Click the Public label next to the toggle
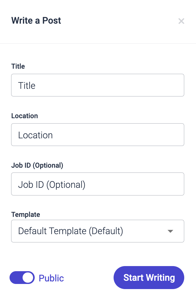The height and width of the screenshot is (306, 196). click(51, 278)
